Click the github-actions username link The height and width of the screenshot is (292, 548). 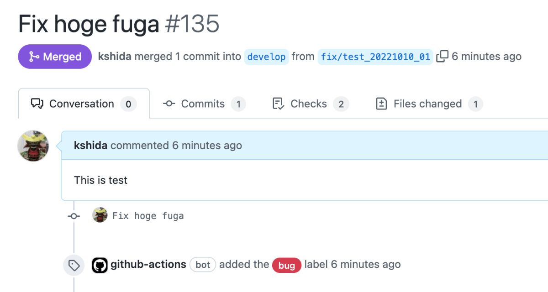coord(148,264)
